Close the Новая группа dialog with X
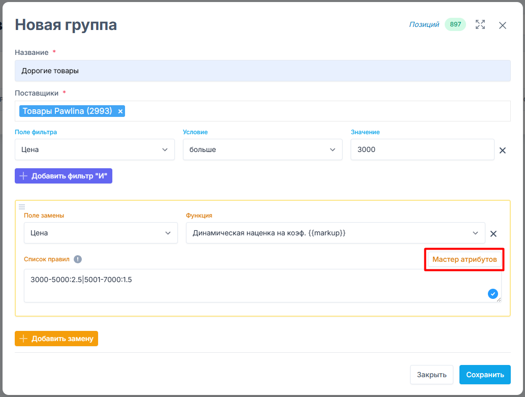The image size is (525, 397). pyautogui.click(x=503, y=25)
